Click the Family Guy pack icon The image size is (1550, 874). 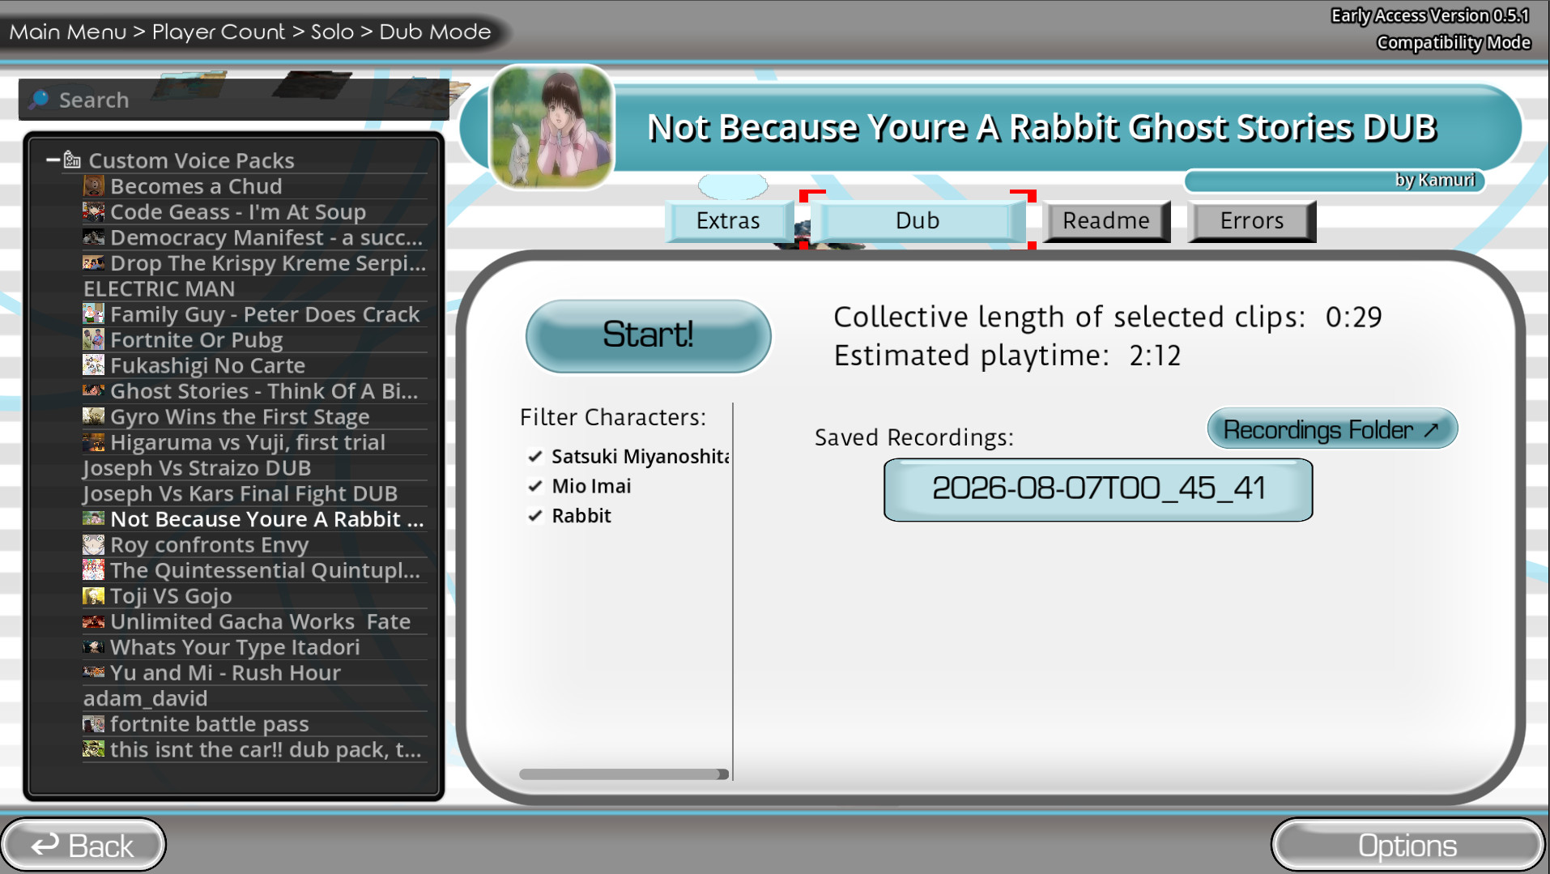pyautogui.click(x=93, y=314)
